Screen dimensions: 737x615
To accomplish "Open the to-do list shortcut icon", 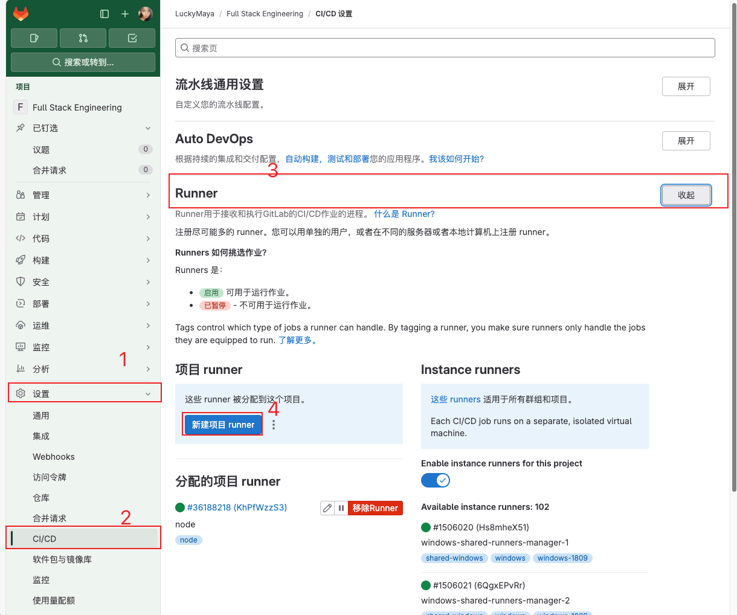I will [132, 38].
